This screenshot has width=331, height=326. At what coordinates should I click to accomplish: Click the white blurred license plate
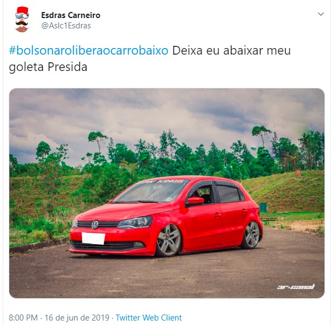coord(94,238)
